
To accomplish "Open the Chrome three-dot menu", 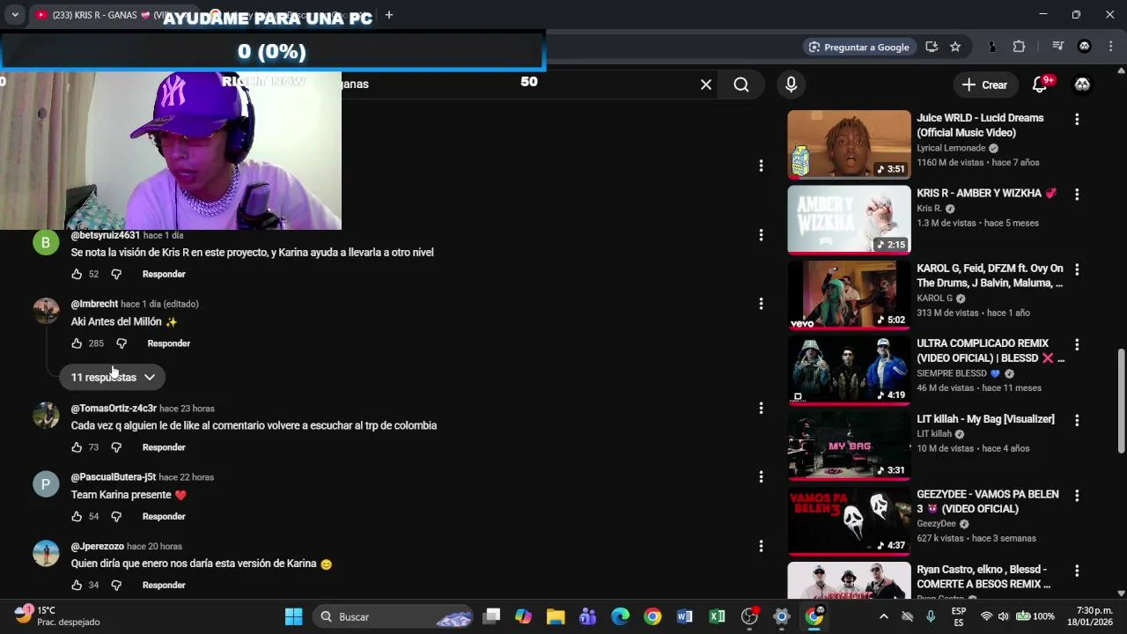I will pyautogui.click(x=1110, y=47).
